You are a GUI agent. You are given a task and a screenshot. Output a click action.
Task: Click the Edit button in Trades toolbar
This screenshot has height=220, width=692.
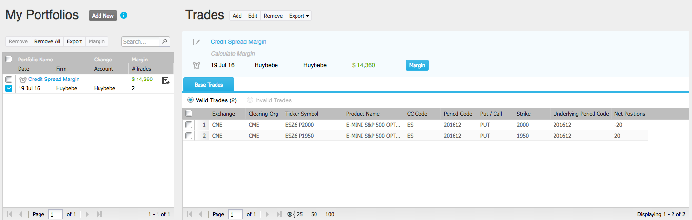click(253, 16)
